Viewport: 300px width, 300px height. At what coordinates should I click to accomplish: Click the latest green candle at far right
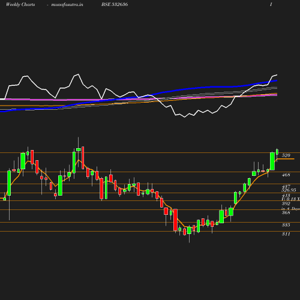(277, 152)
